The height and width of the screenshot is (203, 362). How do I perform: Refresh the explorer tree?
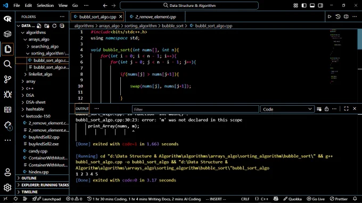click(54, 26)
